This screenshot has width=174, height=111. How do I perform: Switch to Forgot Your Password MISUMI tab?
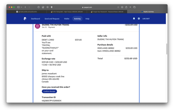107,12
